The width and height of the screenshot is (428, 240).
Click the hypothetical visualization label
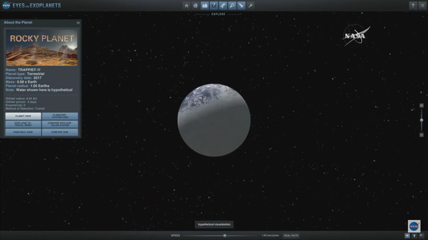click(214, 225)
